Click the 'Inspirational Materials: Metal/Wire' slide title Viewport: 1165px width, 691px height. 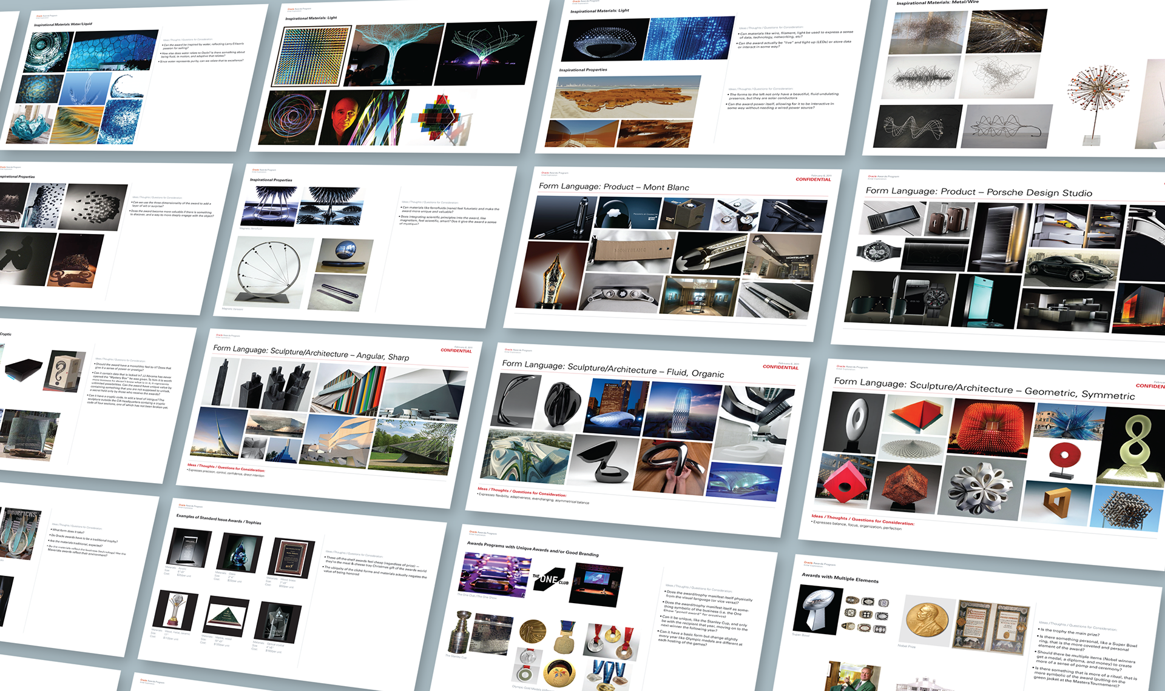pos(937,3)
